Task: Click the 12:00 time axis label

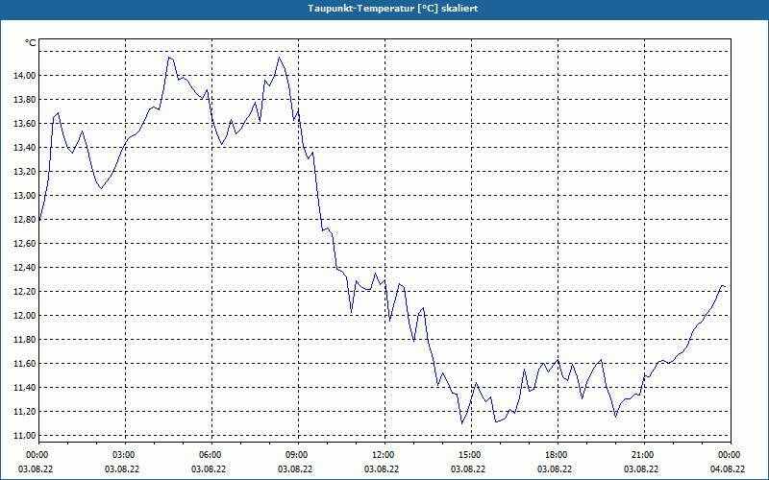Action: [x=382, y=455]
